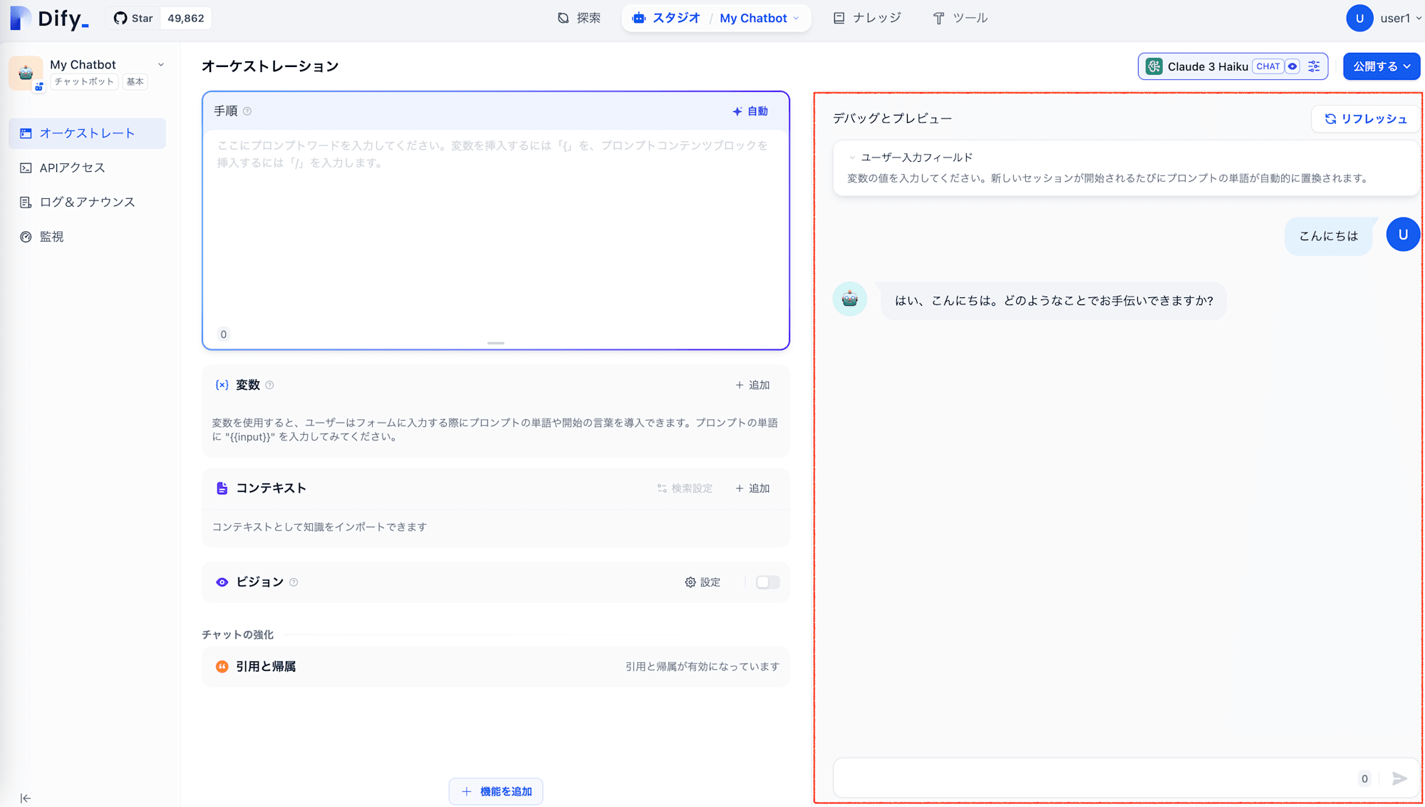Click help icon next to 変数
1425x807 pixels.
coord(269,385)
